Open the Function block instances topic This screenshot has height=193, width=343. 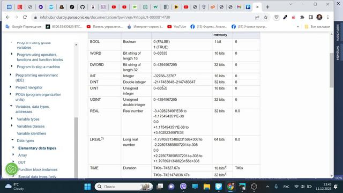[x=38, y=169]
